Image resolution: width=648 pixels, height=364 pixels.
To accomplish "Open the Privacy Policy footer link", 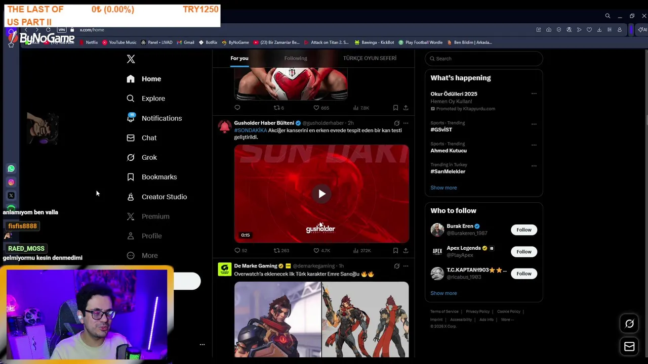I will pos(478,311).
